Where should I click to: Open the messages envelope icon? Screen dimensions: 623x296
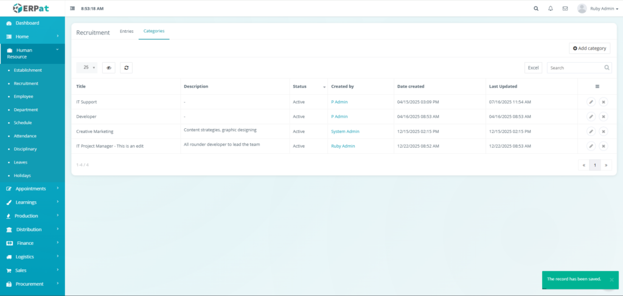(565, 9)
